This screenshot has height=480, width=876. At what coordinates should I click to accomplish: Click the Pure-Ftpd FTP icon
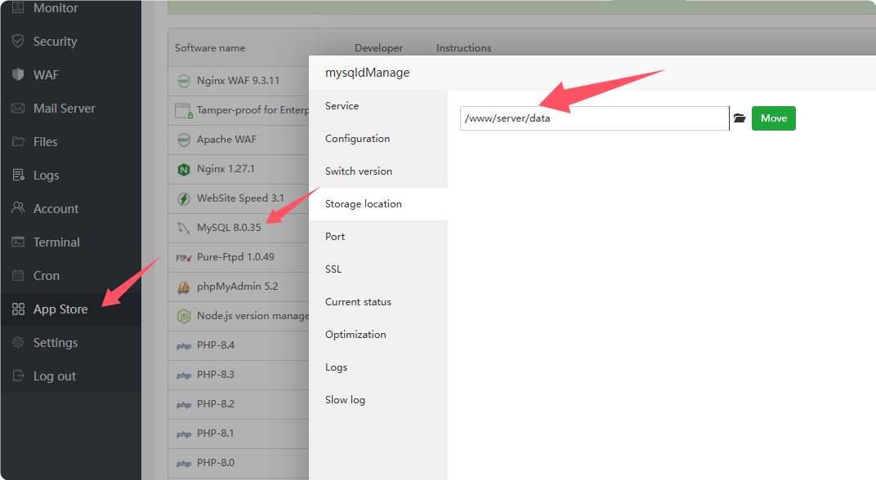tap(184, 257)
